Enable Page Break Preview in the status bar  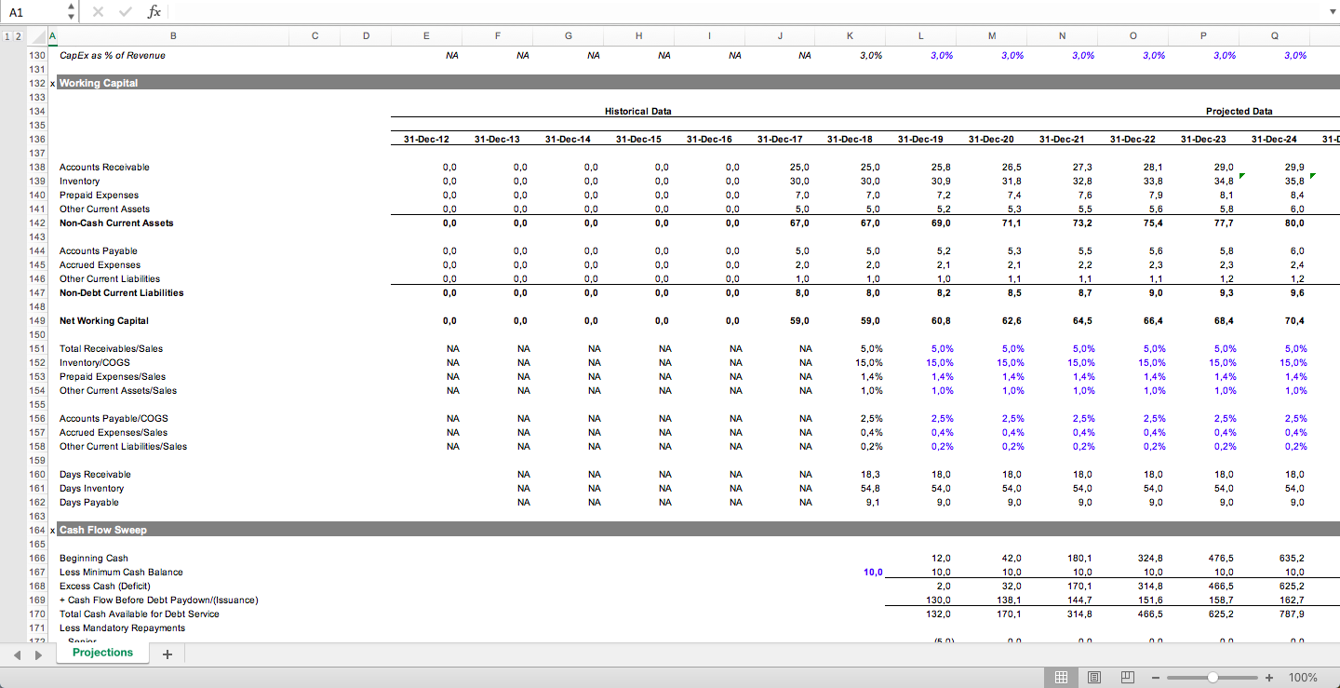point(1127,677)
